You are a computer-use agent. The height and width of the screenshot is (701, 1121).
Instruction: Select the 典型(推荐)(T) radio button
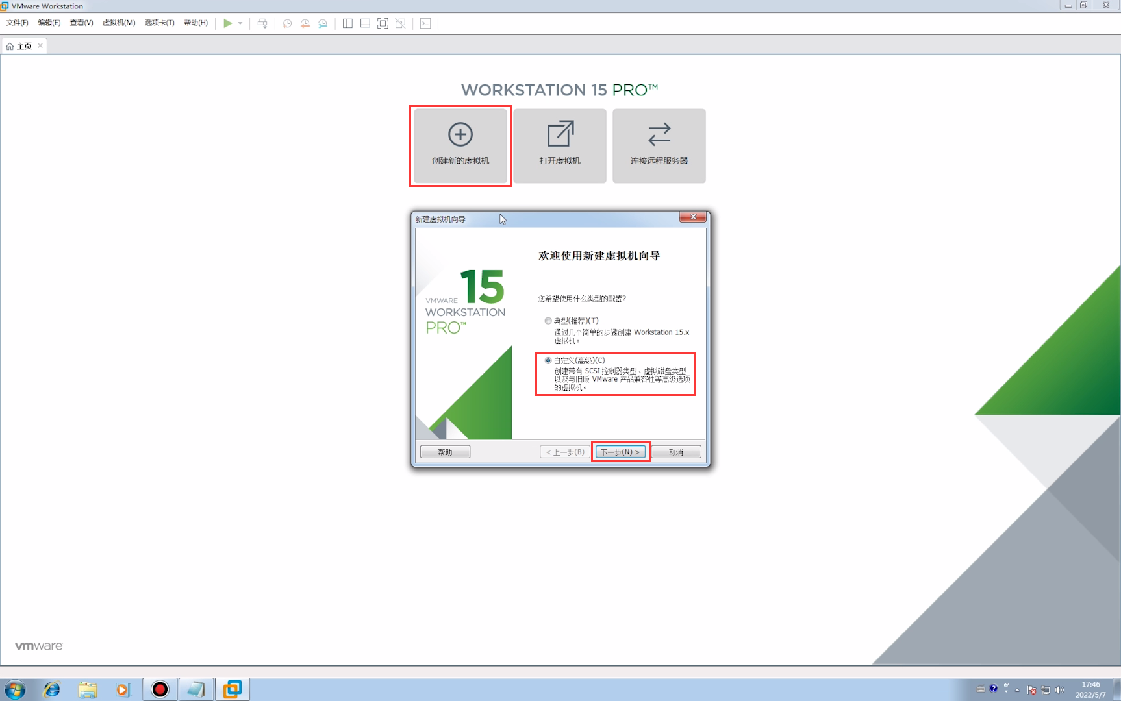(548, 321)
